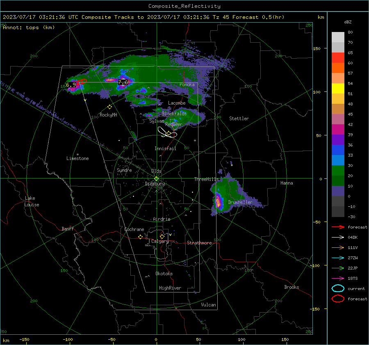Click the magenta storm core at the 7.6 label
Viewport: 369px width, 345px height.
pyautogui.click(x=123, y=83)
